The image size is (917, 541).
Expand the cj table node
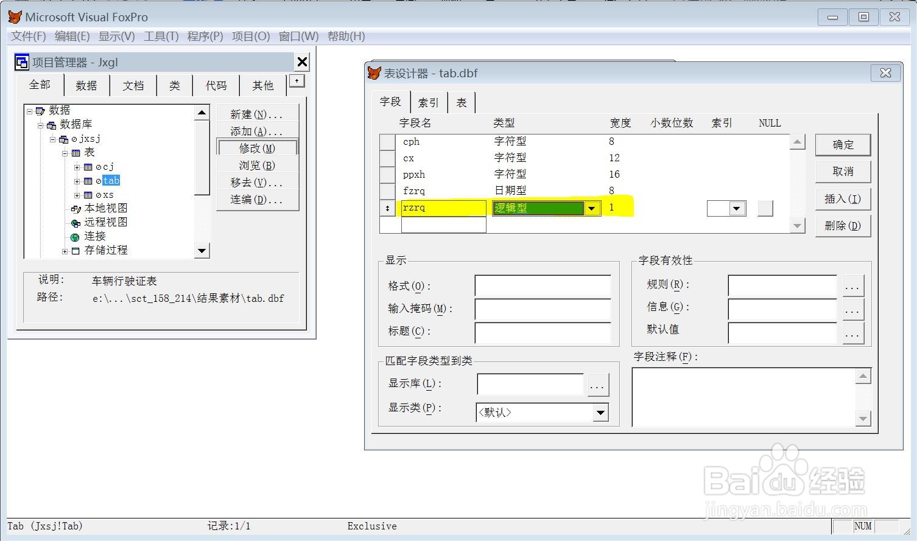(x=77, y=167)
